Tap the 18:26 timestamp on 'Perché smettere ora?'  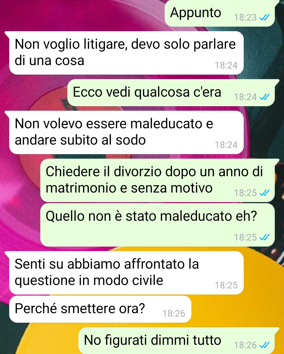pyautogui.click(x=174, y=313)
